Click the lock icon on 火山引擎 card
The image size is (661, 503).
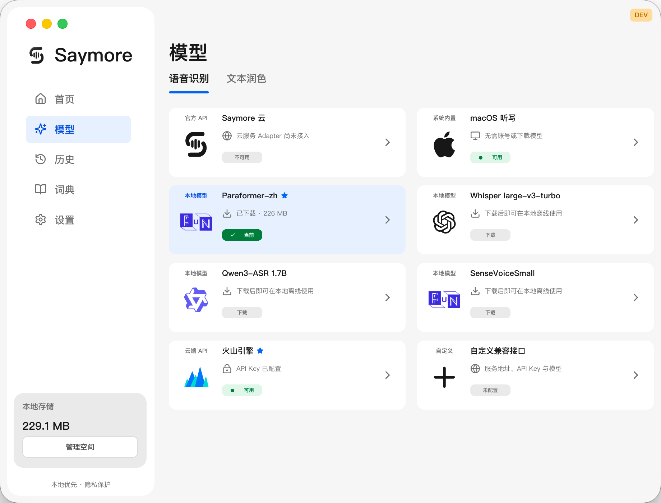point(227,369)
